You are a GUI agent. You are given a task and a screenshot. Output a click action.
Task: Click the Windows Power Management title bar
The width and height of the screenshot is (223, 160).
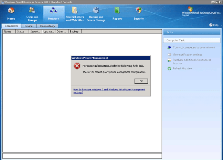click(111, 58)
